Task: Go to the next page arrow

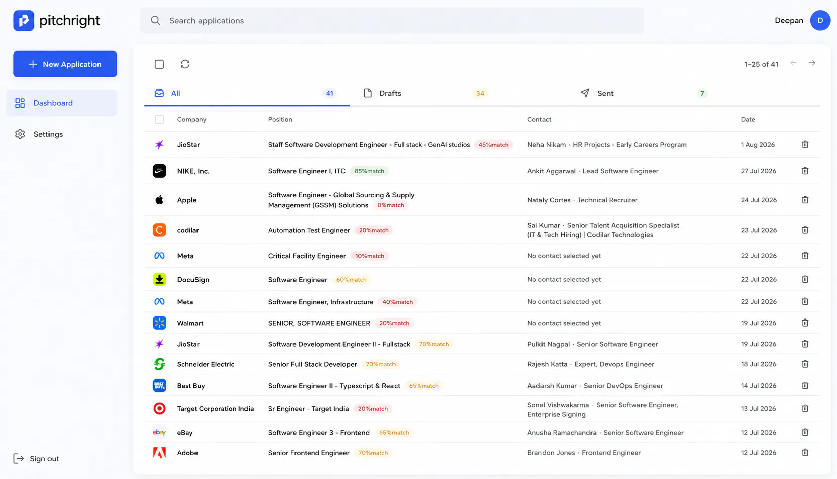Action: (812, 63)
